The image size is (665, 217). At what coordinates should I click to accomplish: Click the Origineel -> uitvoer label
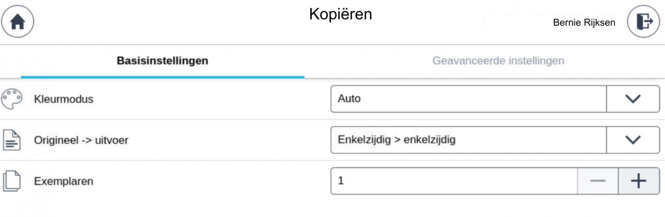tap(81, 140)
